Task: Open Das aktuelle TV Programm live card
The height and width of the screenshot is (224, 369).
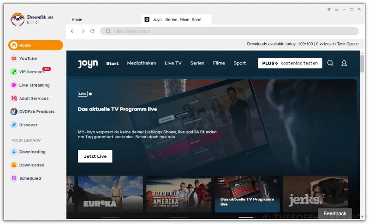Action: coord(247,194)
